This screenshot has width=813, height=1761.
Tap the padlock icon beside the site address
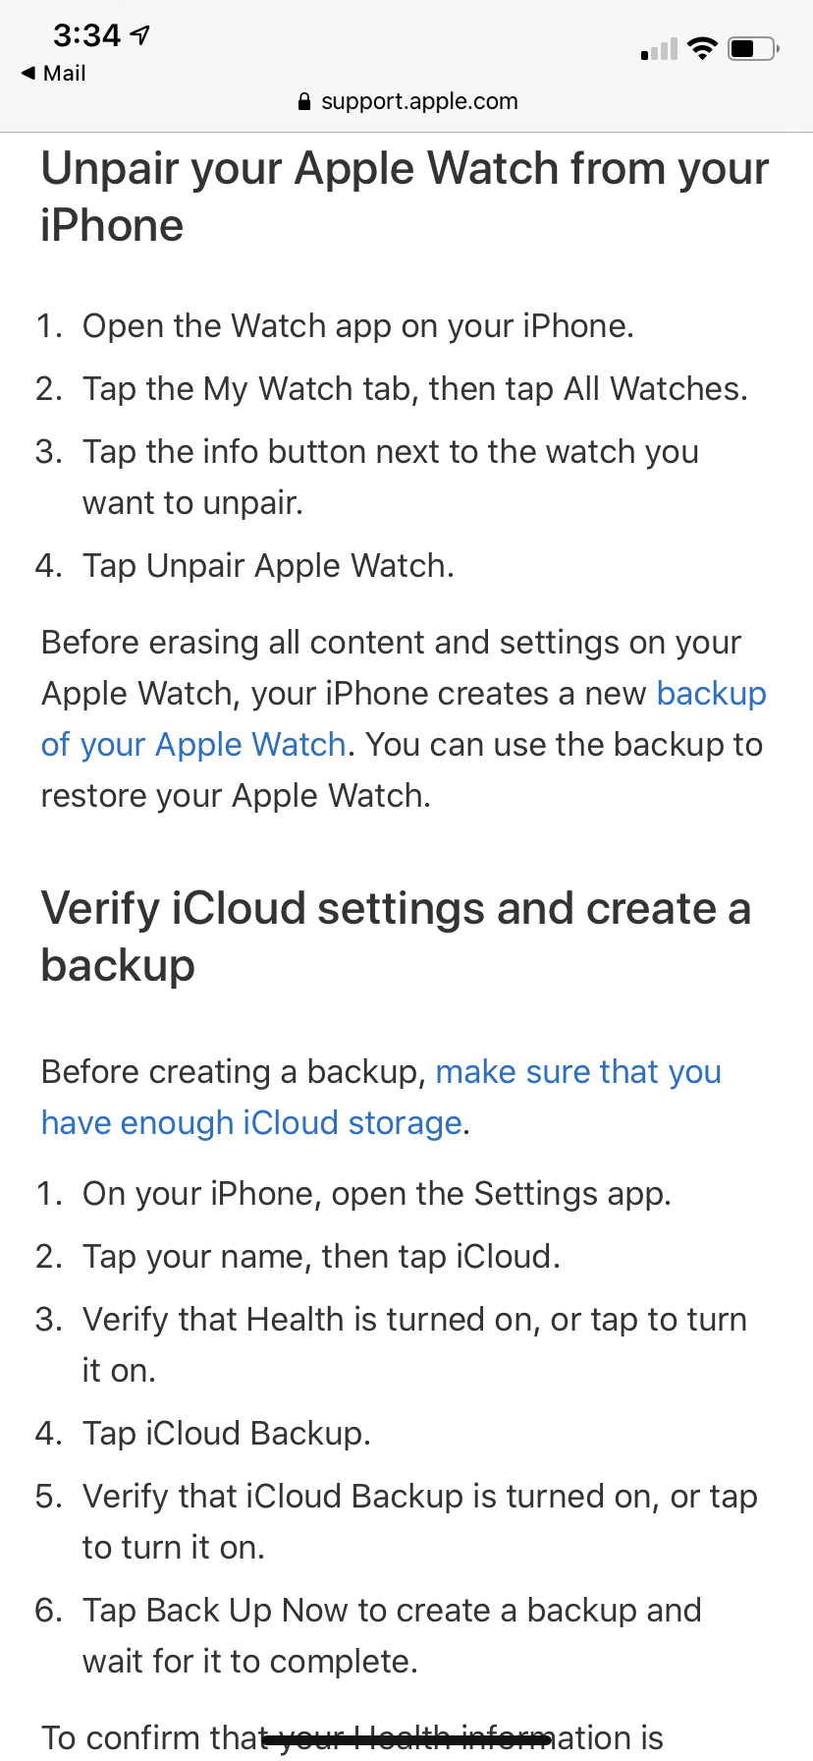pos(304,101)
